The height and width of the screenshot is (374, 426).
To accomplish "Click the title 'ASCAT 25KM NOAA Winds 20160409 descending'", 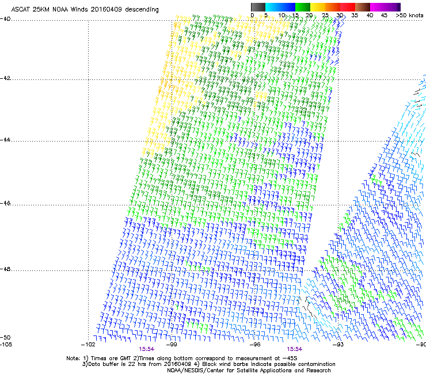I will click(85, 10).
